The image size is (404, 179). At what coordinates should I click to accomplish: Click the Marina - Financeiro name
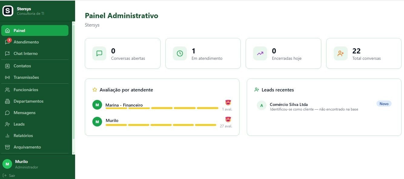[x=124, y=105]
